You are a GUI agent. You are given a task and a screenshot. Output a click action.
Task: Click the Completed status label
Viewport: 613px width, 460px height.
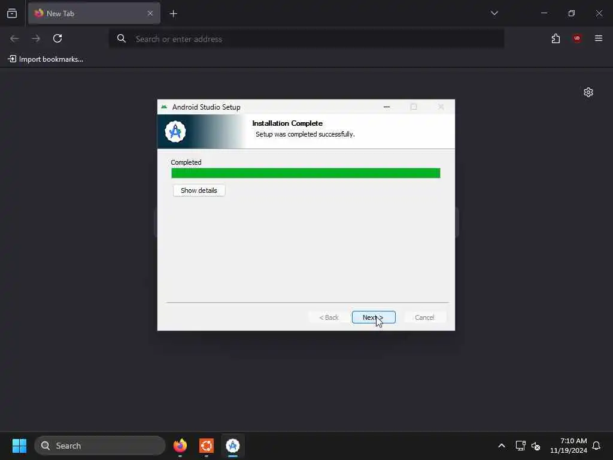click(x=186, y=162)
